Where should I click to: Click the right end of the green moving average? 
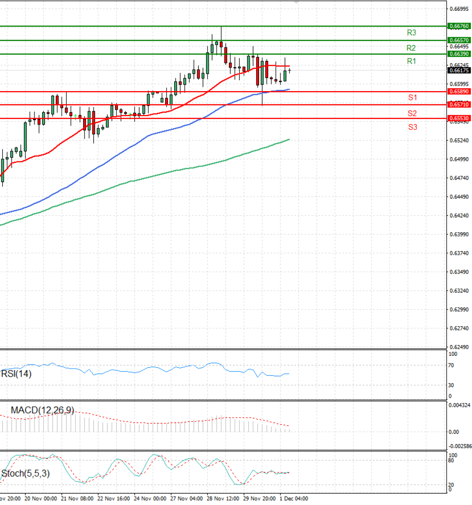[289, 139]
